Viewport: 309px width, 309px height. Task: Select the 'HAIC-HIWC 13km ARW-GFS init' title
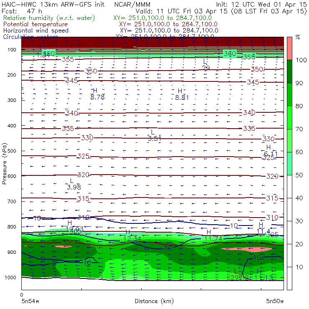point(53,4)
